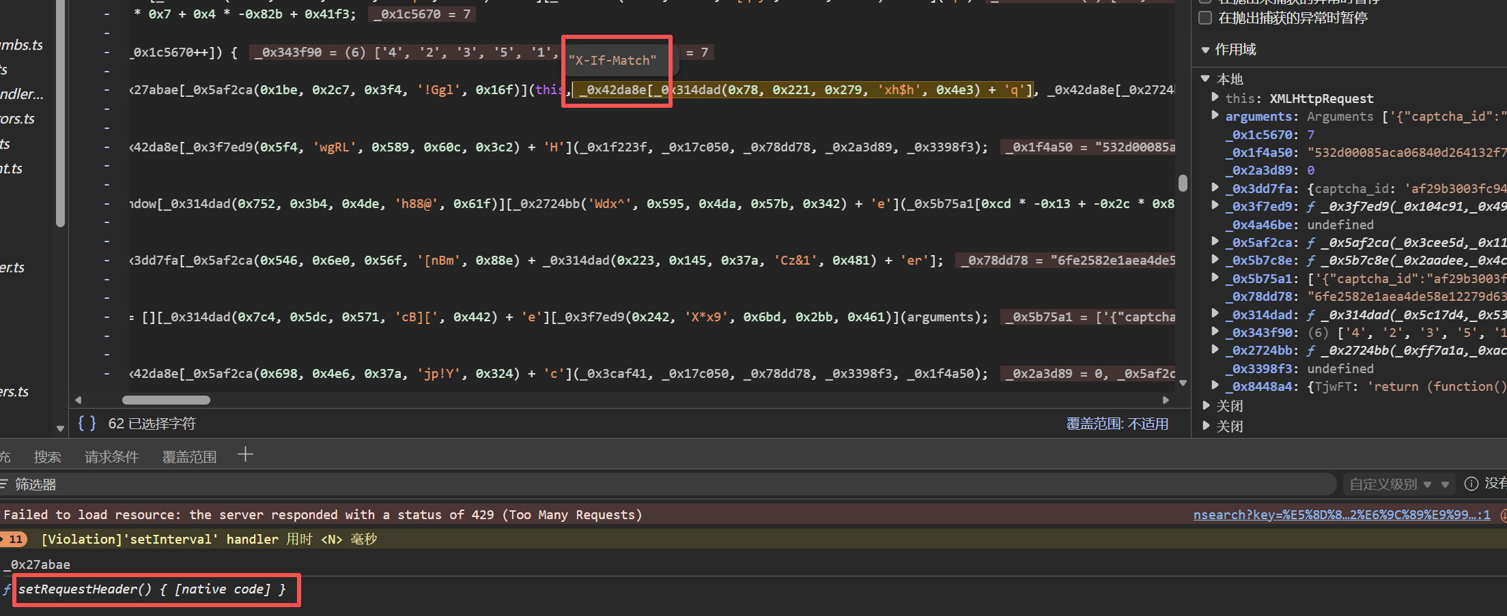Click the 覆盖范围: 不适用 link

(x=1116, y=424)
